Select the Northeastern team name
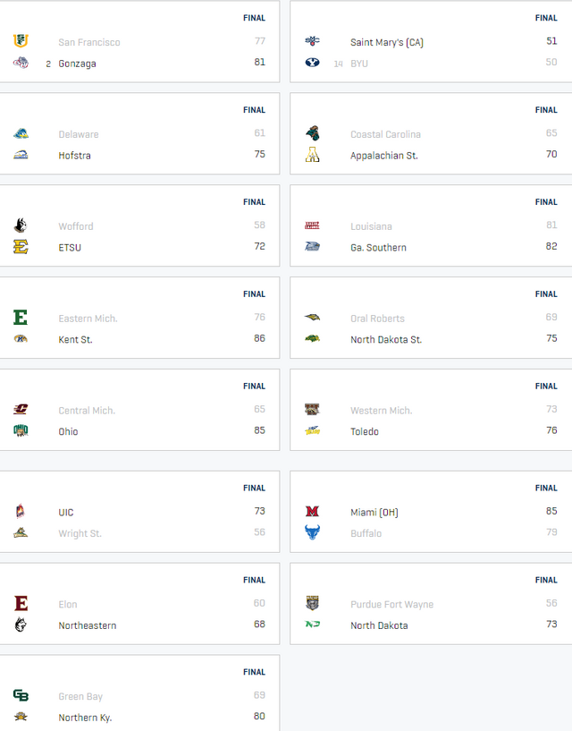 (87, 625)
